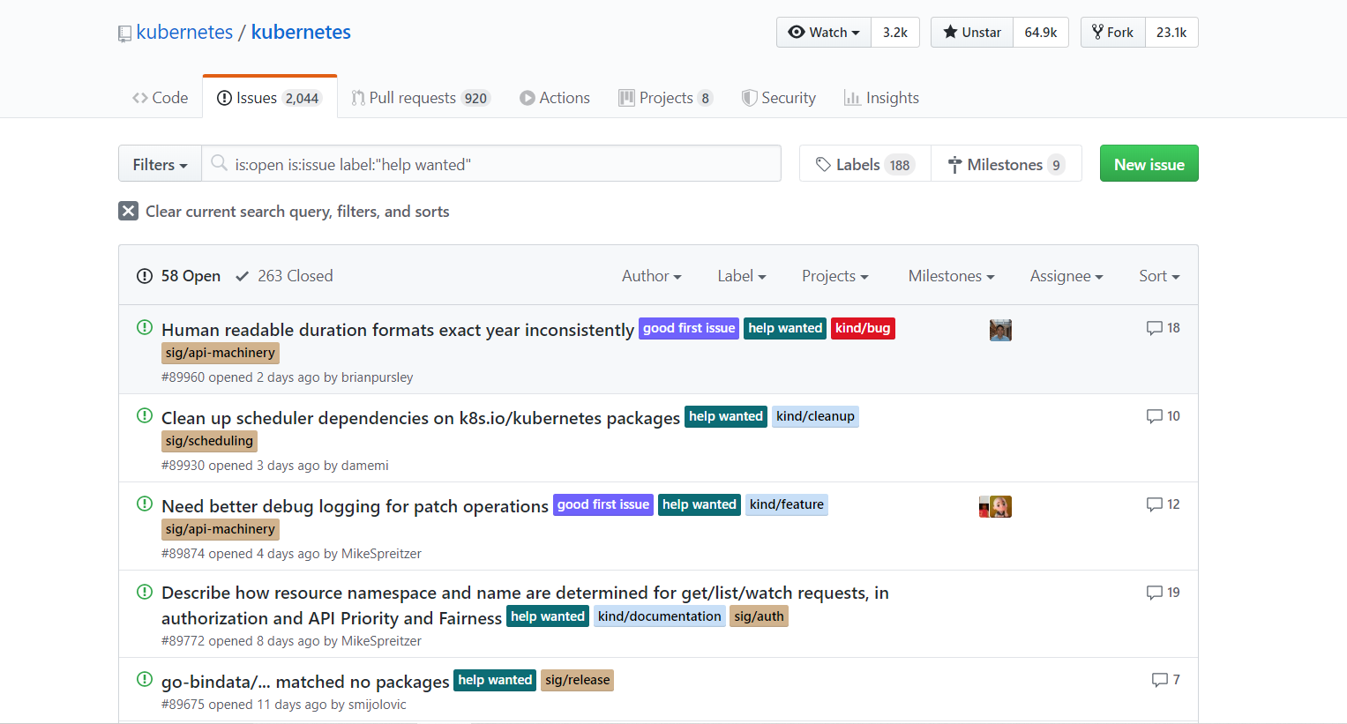This screenshot has width=1347, height=724.
Task: Open the Milestones list button
Action: coord(1007,164)
